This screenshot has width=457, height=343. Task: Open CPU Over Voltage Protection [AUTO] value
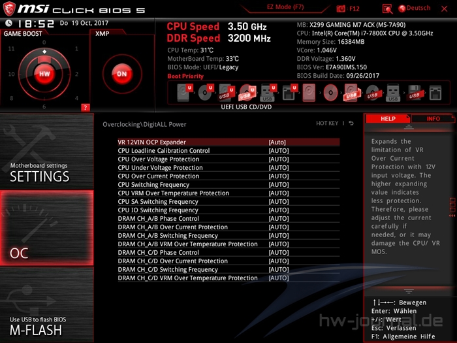tap(279, 159)
